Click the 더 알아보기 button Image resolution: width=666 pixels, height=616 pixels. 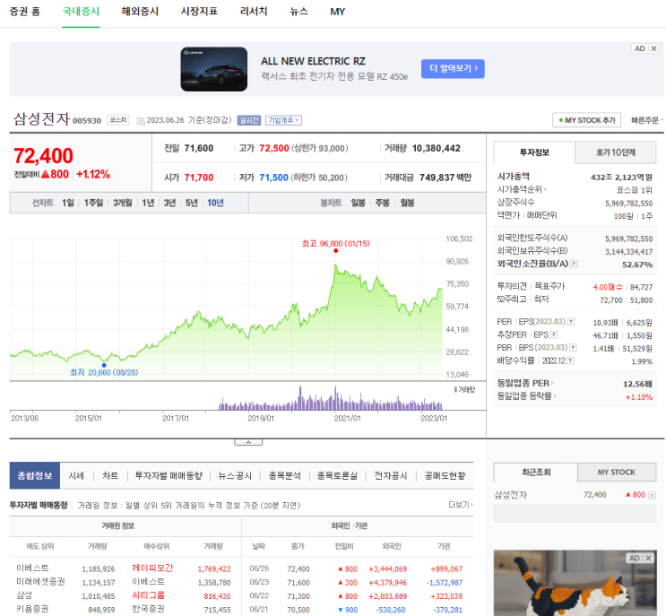click(x=453, y=68)
